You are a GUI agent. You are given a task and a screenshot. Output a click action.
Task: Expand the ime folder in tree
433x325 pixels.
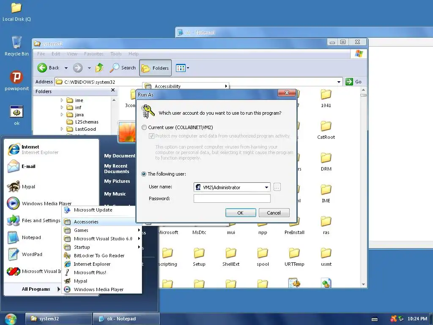(x=62, y=100)
